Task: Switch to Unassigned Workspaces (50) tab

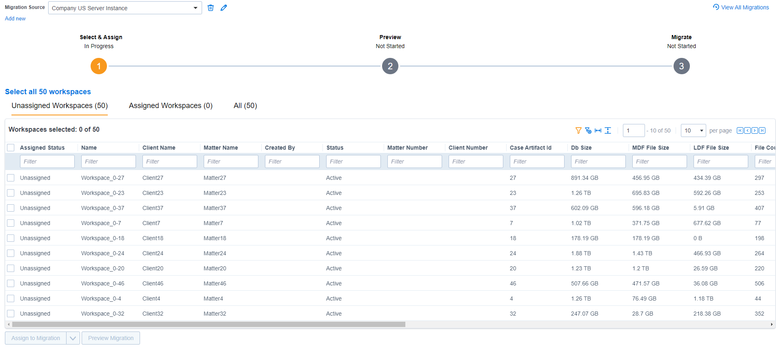Action: pos(60,106)
